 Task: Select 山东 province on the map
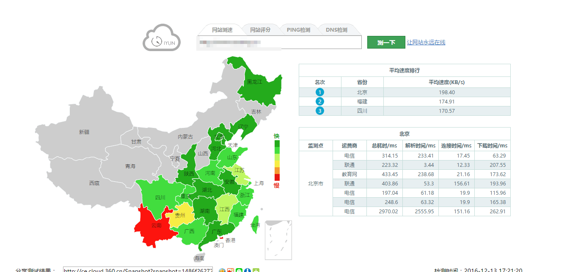click(232, 157)
